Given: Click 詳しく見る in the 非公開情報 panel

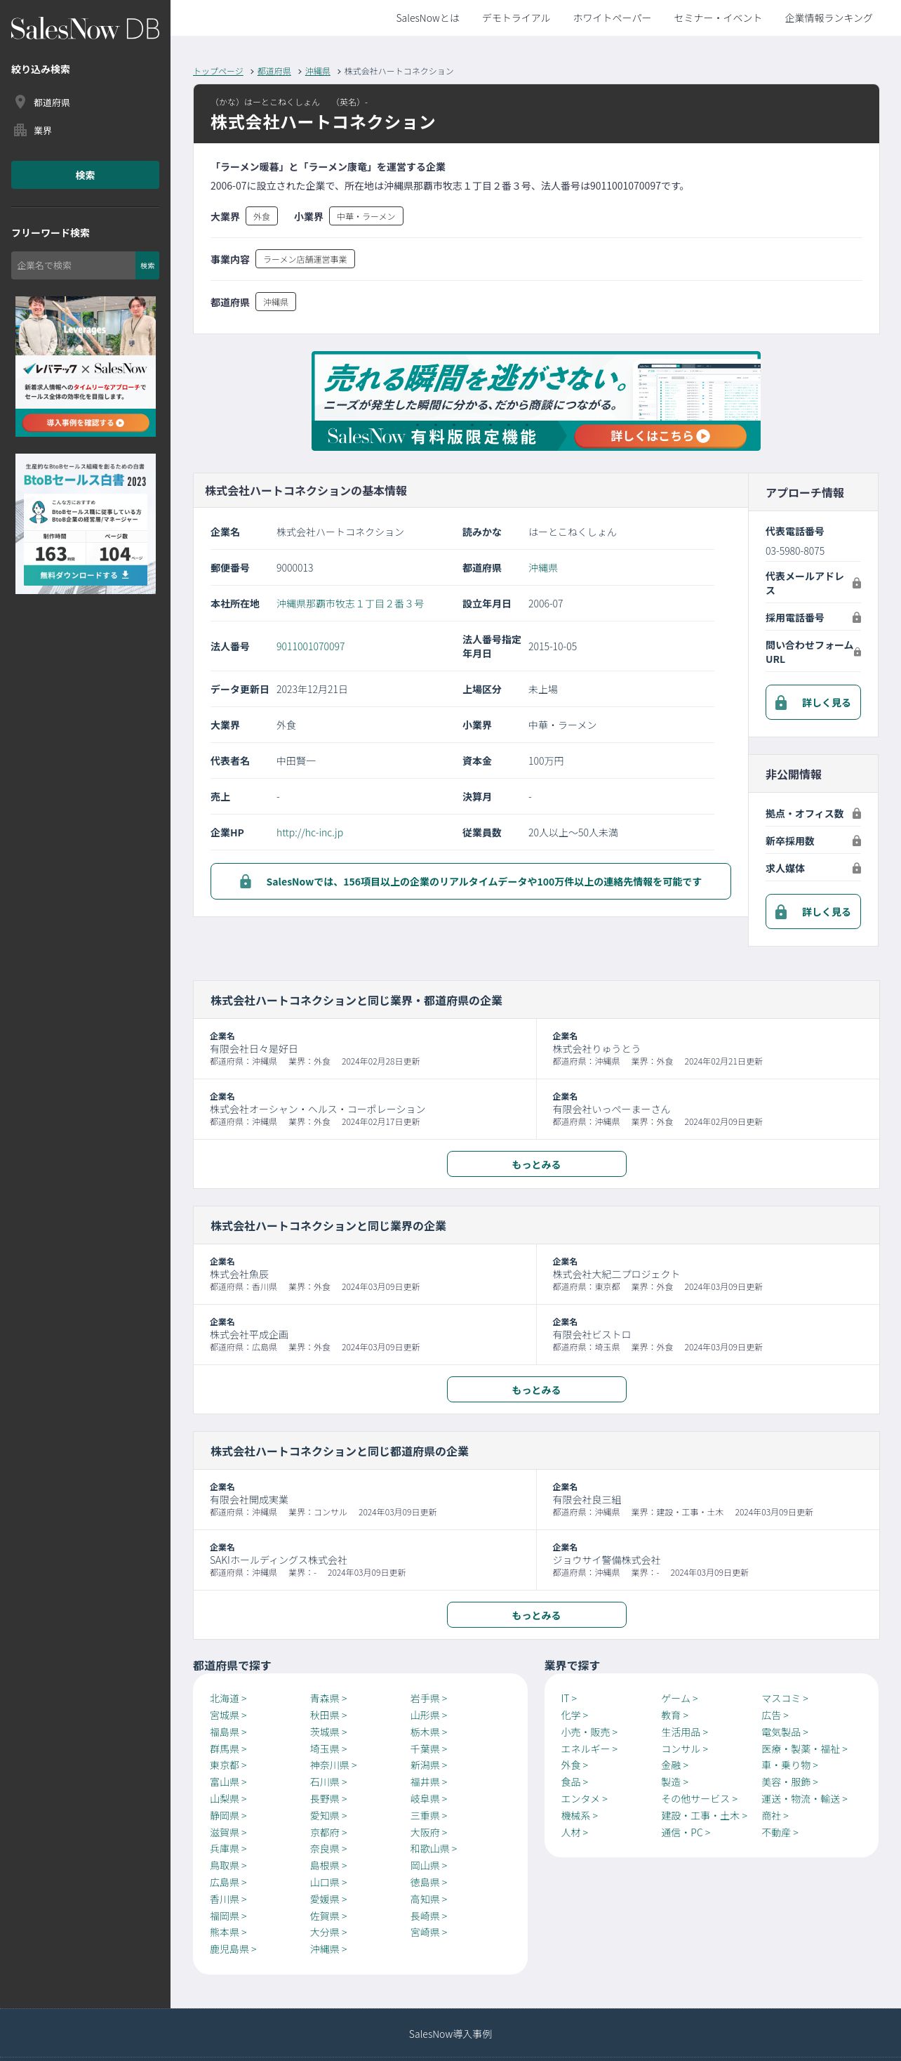Looking at the screenshot, I should 813,911.
